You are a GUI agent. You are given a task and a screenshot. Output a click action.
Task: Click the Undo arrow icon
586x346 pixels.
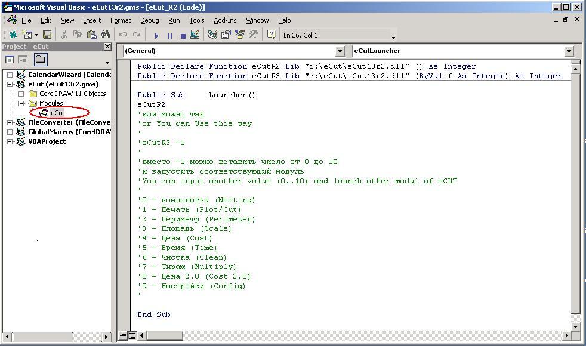tap(122, 35)
